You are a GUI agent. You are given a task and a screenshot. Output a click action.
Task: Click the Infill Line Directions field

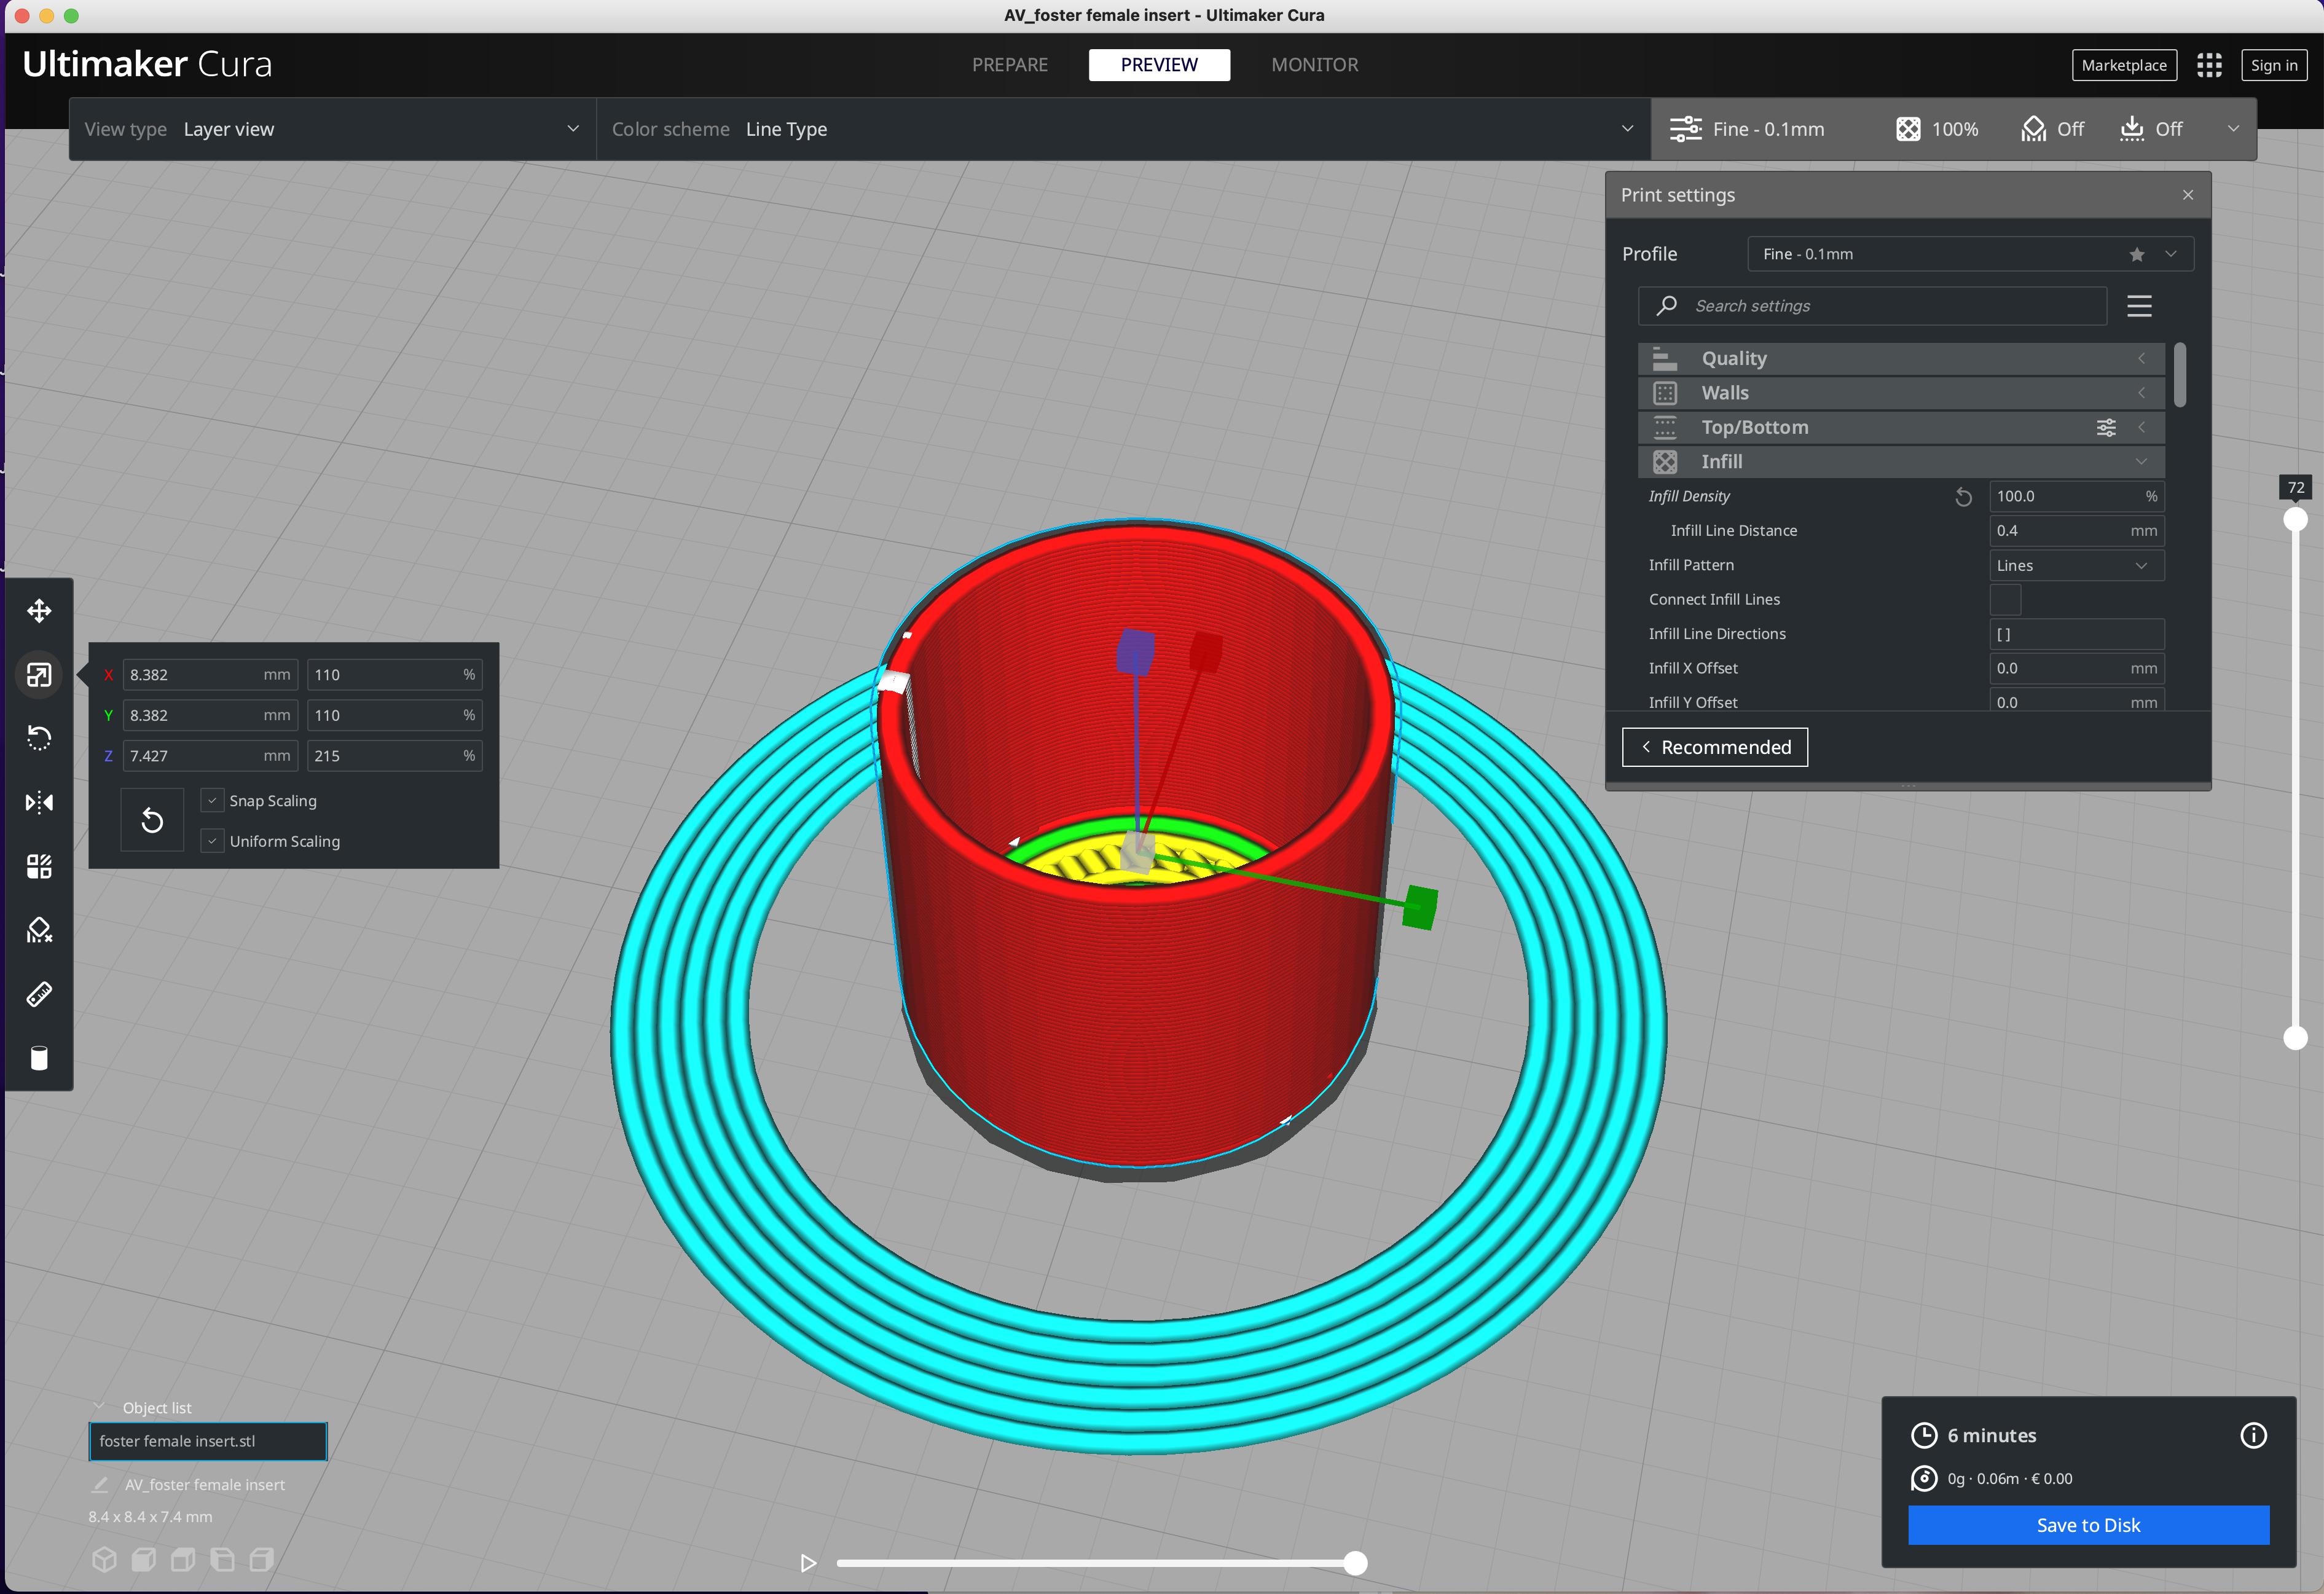[x=2076, y=634]
